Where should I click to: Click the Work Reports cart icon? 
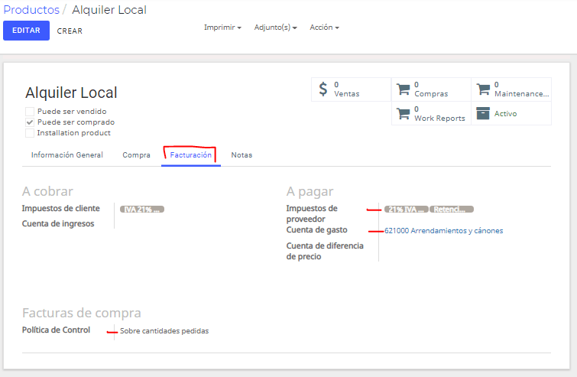[x=404, y=113]
